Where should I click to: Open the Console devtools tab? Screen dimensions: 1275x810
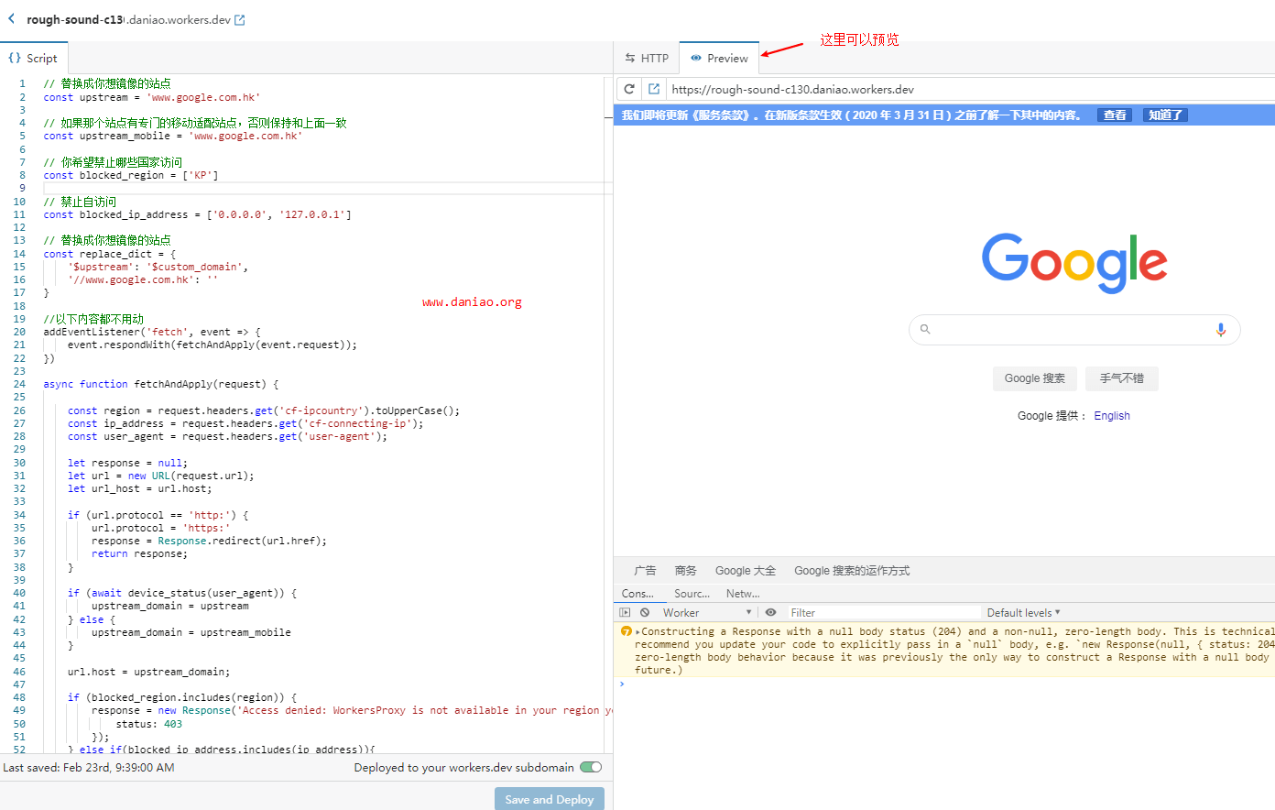[x=637, y=594]
